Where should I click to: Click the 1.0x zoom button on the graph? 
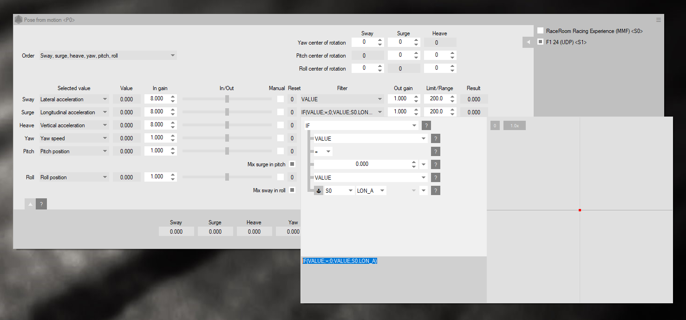coord(515,126)
